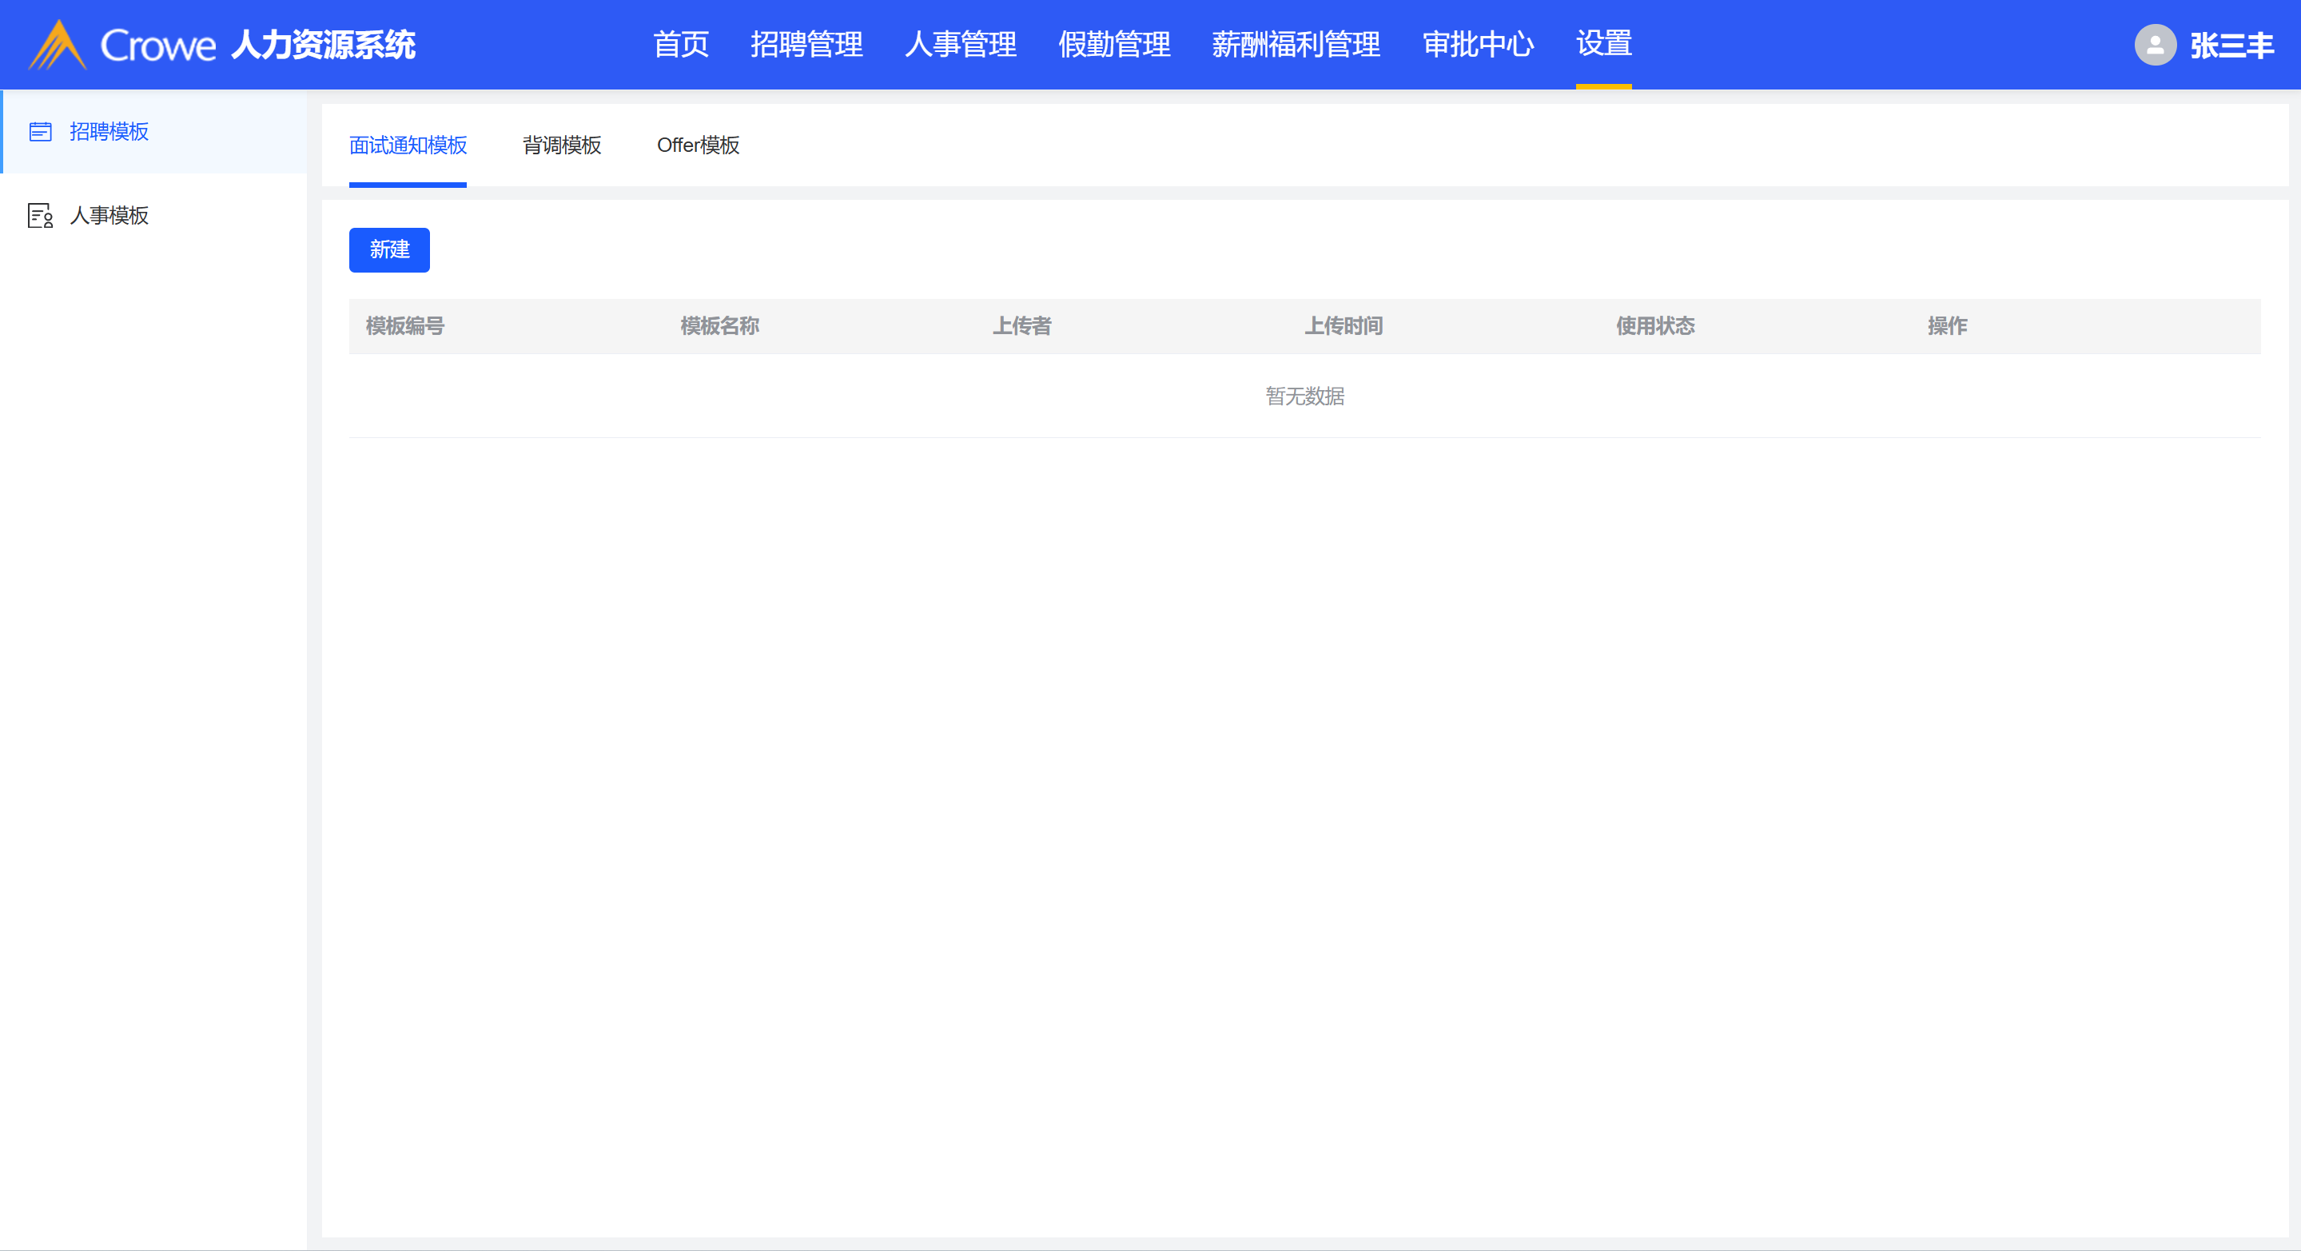2301x1251 pixels.
Task: Select 人事模板 in the sidebar
Action: click(x=109, y=215)
